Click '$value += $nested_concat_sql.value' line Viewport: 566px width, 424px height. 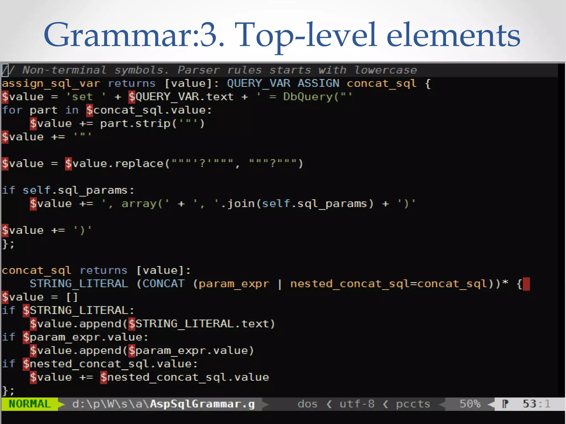pyautogui.click(x=149, y=377)
